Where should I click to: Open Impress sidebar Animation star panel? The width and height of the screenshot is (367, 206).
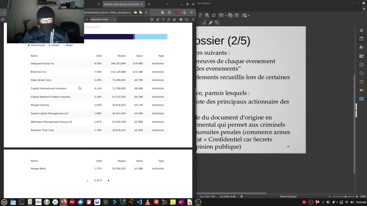point(361,90)
